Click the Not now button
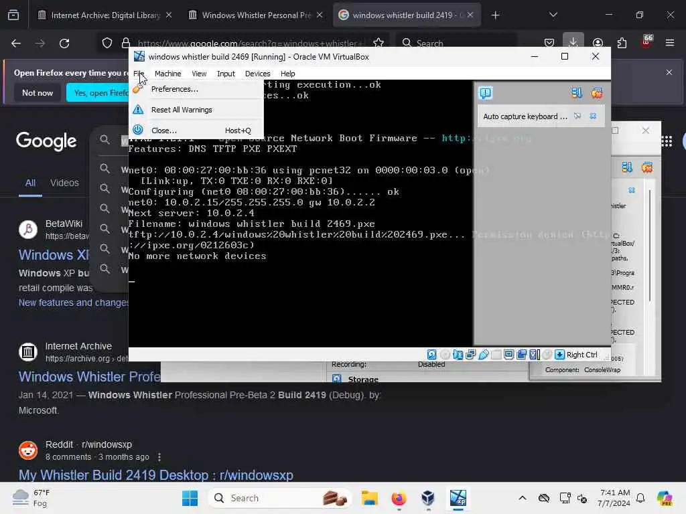 (38, 92)
